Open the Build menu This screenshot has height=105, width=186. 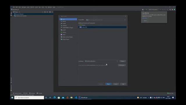pos(37,7)
